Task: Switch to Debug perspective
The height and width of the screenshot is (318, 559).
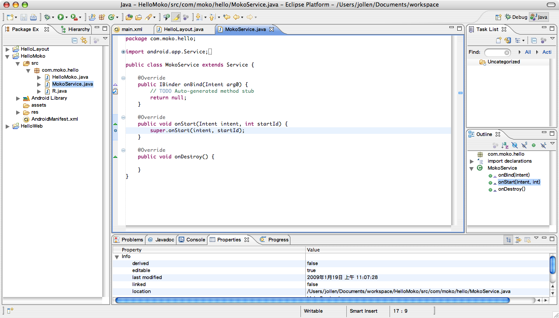Action: tap(516, 17)
